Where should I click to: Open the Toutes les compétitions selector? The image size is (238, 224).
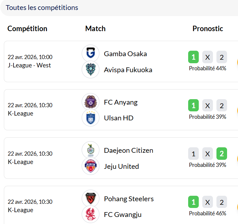click(42, 8)
